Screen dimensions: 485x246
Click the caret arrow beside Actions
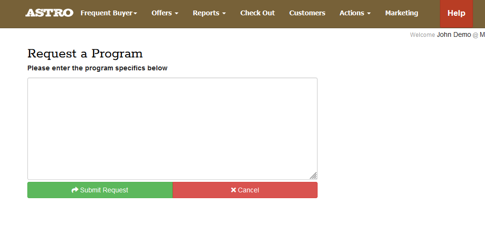[369, 13]
